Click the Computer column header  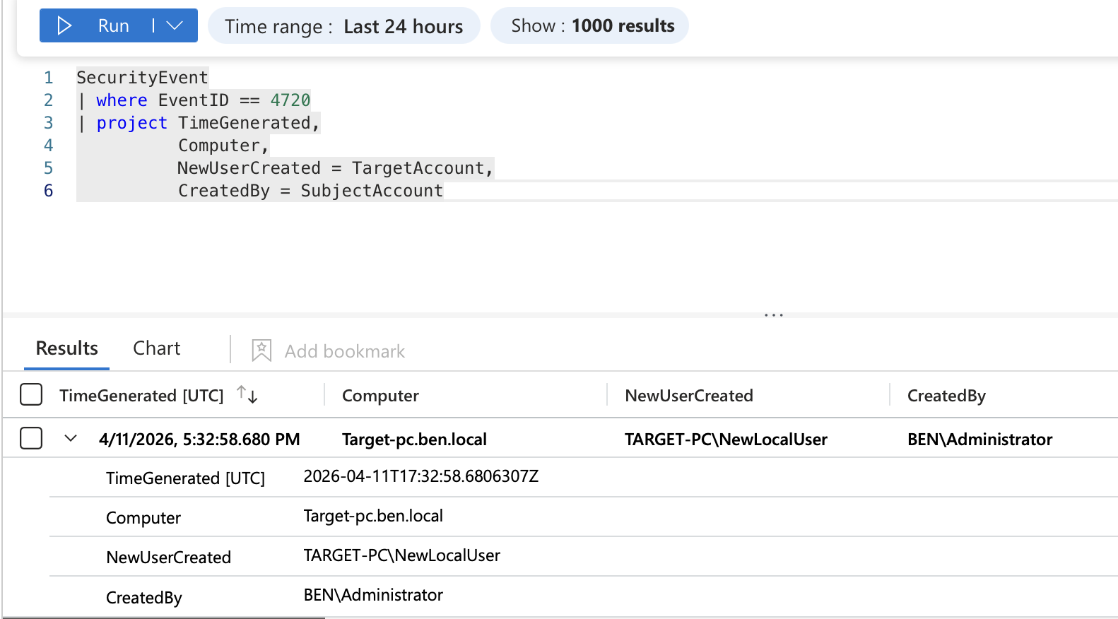click(380, 396)
